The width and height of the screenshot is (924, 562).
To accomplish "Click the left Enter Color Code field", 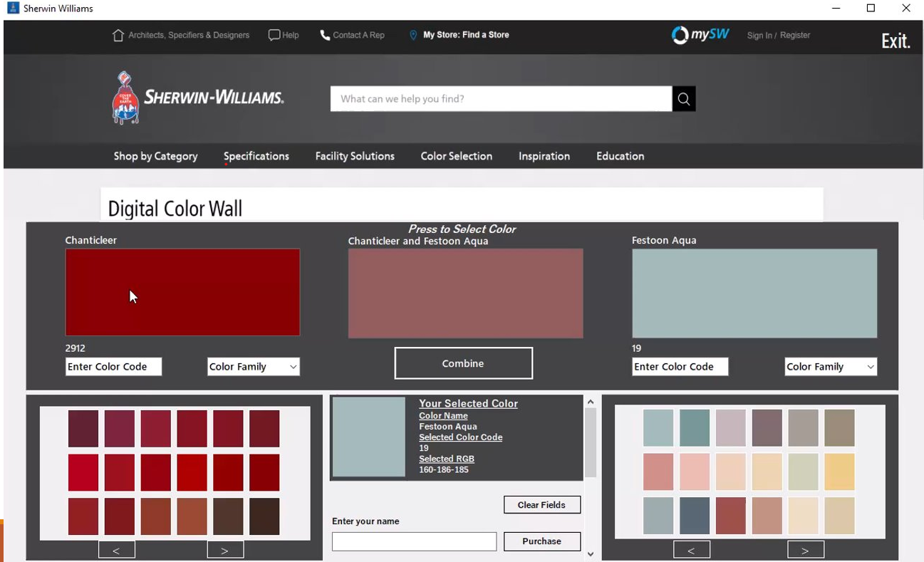I will (x=114, y=367).
